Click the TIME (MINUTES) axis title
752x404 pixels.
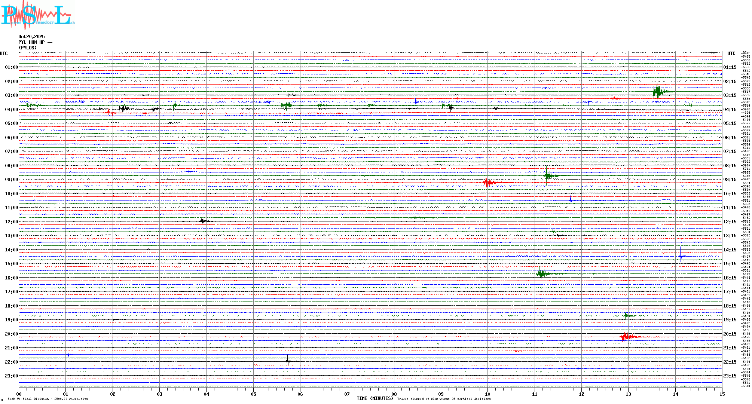pos(375,398)
